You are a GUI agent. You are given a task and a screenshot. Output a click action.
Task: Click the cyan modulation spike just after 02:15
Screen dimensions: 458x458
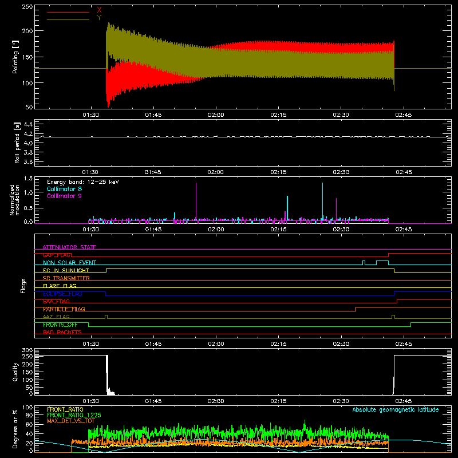point(287,208)
